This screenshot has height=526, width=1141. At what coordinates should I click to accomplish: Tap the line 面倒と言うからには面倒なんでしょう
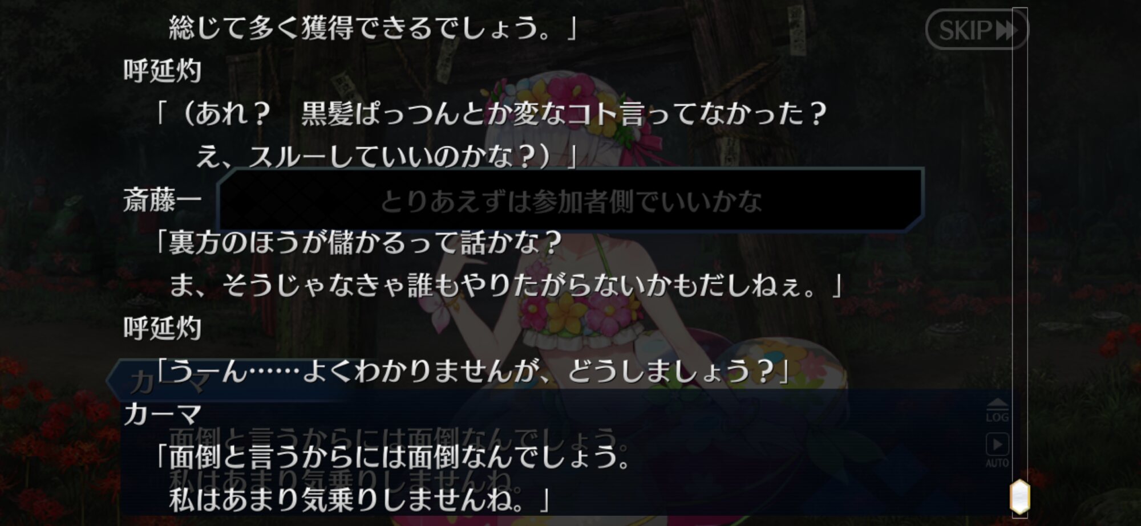point(394,458)
